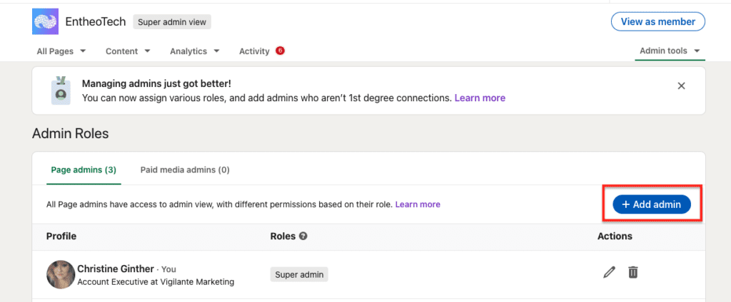The width and height of the screenshot is (731, 302).
Task: Dismiss the Managing admins banner
Action: tap(681, 85)
